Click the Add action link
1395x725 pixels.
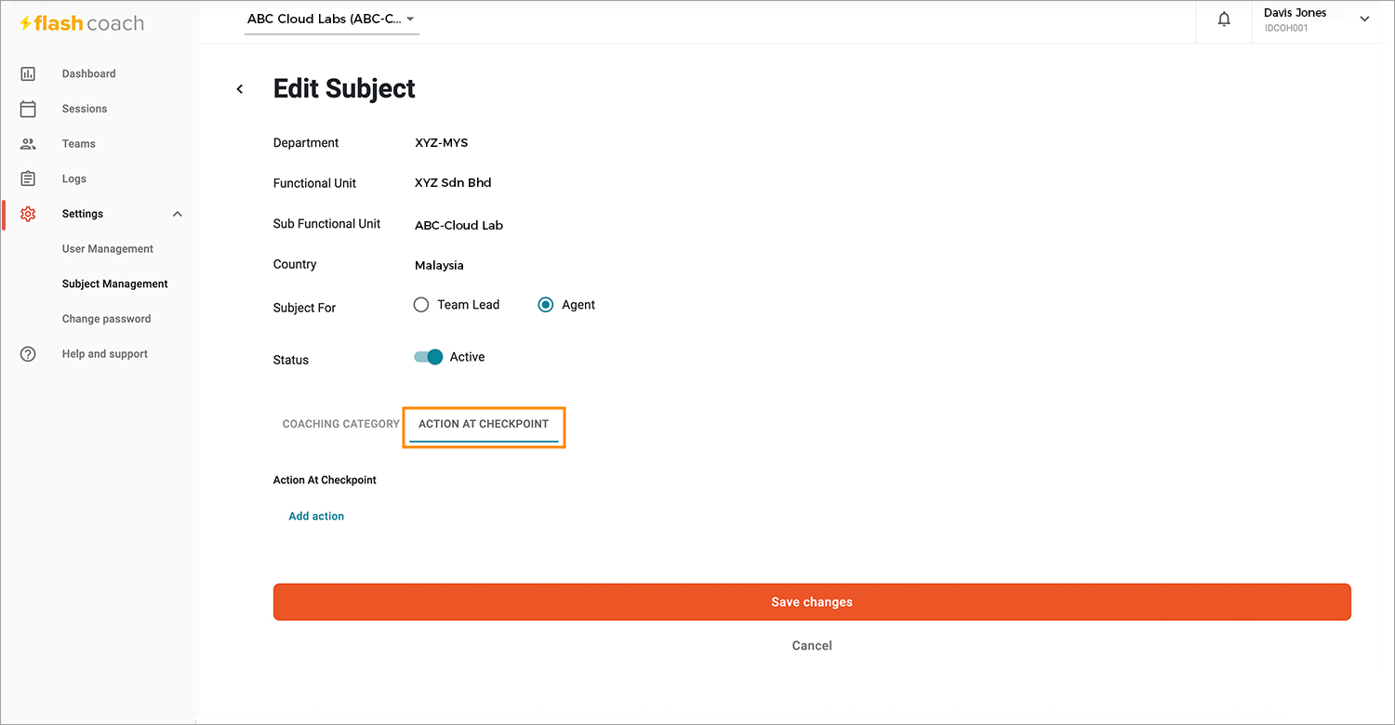point(316,516)
